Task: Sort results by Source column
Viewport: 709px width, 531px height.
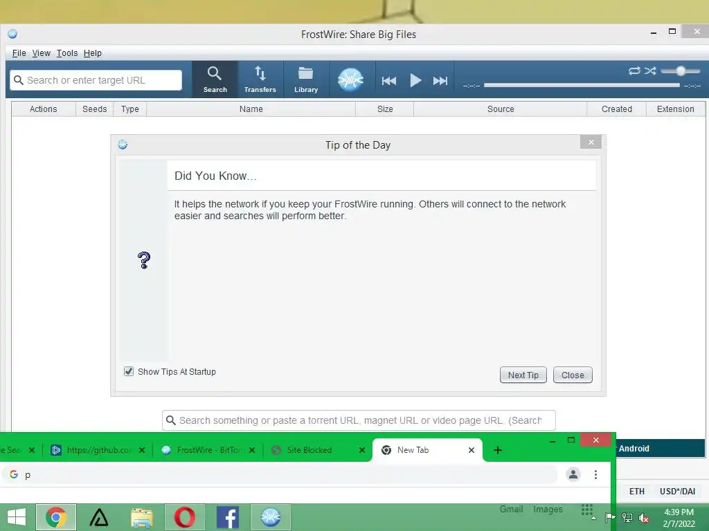Action: point(501,109)
